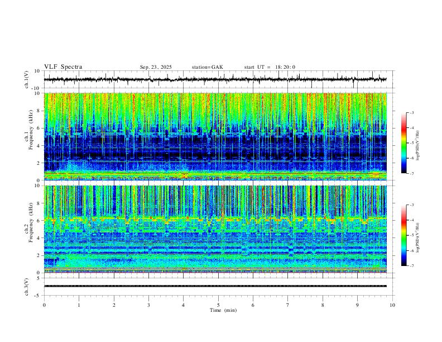Click the time axis tick label 5
This screenshot has height=342, width=442.
tap(218, 305)
